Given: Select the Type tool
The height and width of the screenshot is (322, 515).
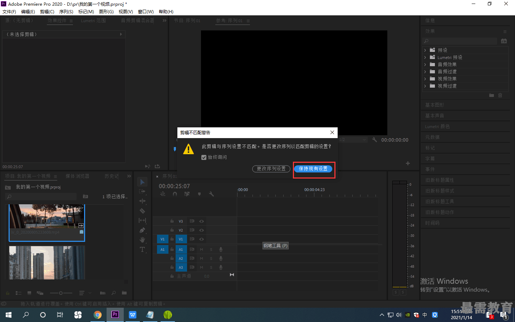Looking at the screenshot, I should point(142,249).
